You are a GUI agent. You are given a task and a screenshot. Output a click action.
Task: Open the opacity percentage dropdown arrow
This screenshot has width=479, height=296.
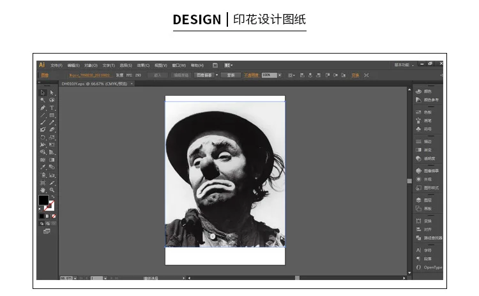(279, 75)
